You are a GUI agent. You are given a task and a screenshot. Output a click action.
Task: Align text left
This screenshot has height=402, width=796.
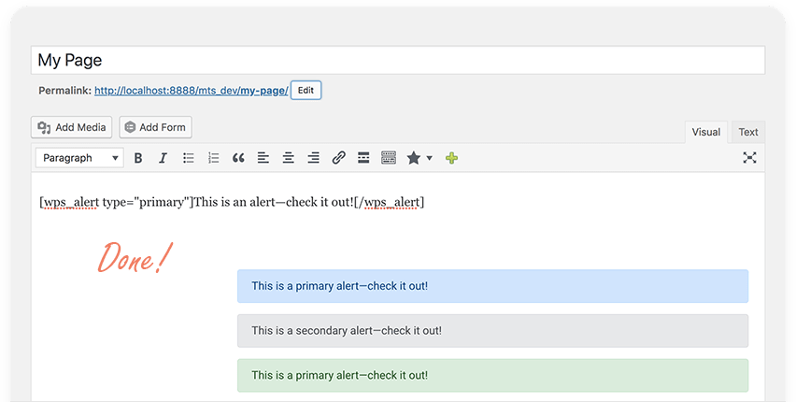point(263,158)
